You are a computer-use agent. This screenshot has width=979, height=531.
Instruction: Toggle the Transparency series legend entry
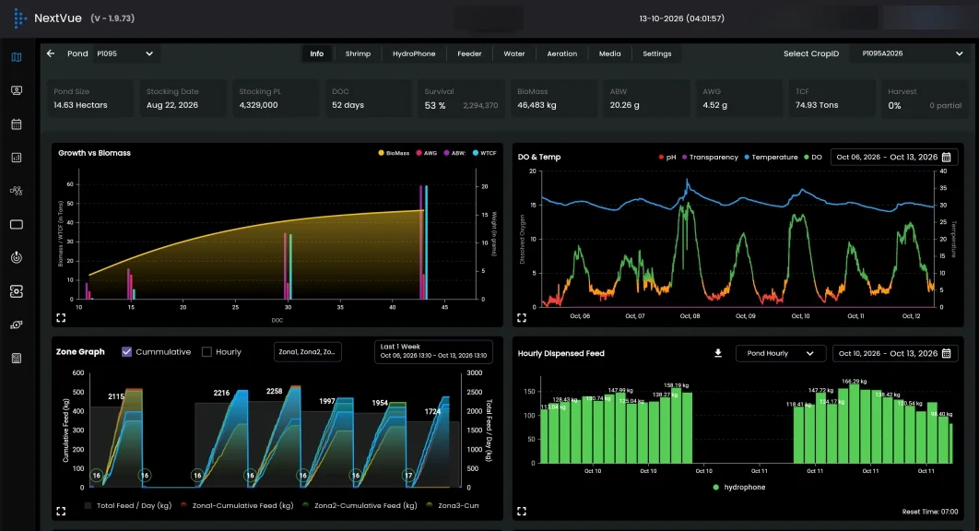(710, 158)
